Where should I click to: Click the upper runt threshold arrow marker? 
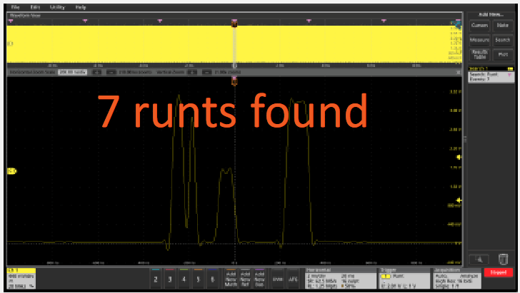coord(459,158)
